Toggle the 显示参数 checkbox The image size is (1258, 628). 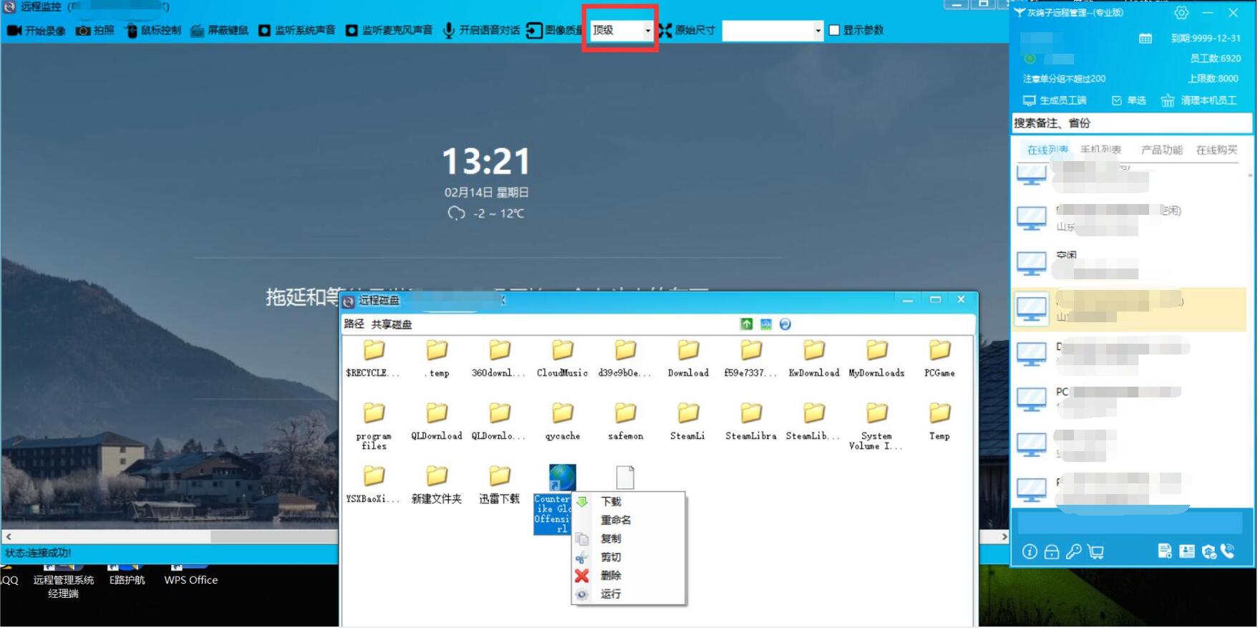(834, 30)
